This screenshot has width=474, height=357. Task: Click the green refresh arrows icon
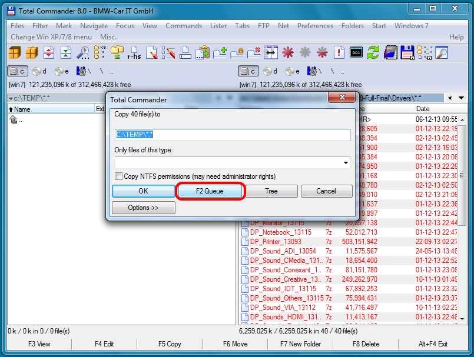(x=373, y=52)
